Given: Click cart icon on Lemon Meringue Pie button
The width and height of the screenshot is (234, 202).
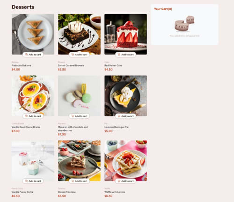Looking at the screenshot, I should coord(119,116).
